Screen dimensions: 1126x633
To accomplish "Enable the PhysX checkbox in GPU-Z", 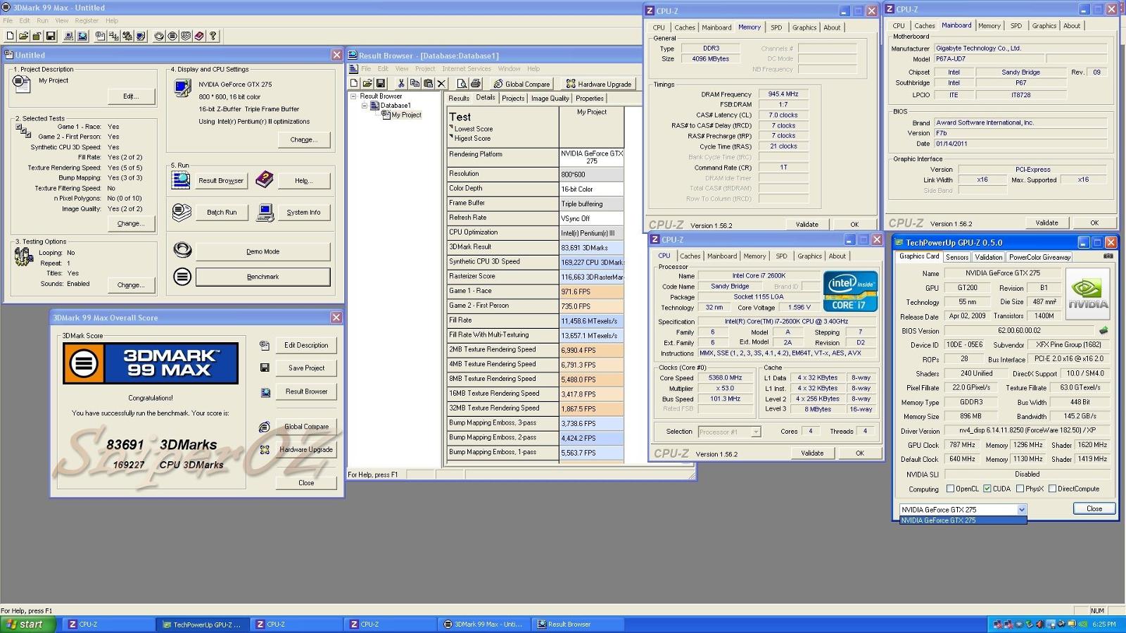I will click(x=1019, y=489).
